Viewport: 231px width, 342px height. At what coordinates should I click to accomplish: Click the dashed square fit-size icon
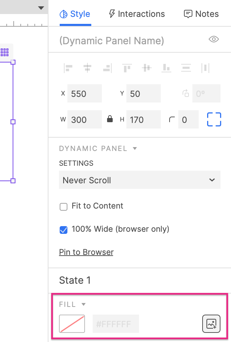pyautogui.click(x=214, y=119)
